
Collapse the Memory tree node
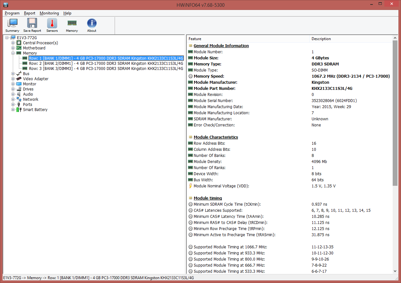(x=13, y=53)
